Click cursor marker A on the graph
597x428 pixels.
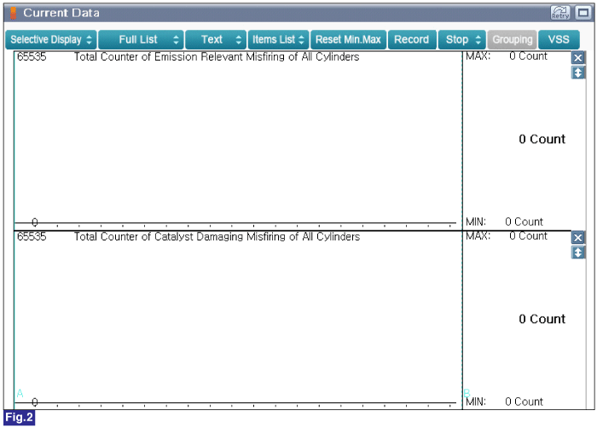(x=20, y=393)
